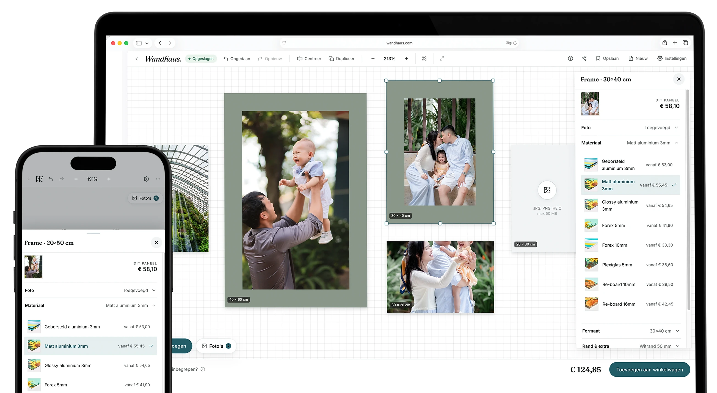Tap the phone redo arrow

click(x=62, y=179)
